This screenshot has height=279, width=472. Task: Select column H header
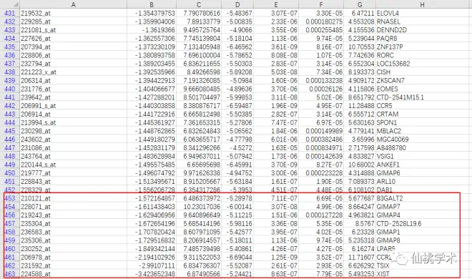coord(422,4)
